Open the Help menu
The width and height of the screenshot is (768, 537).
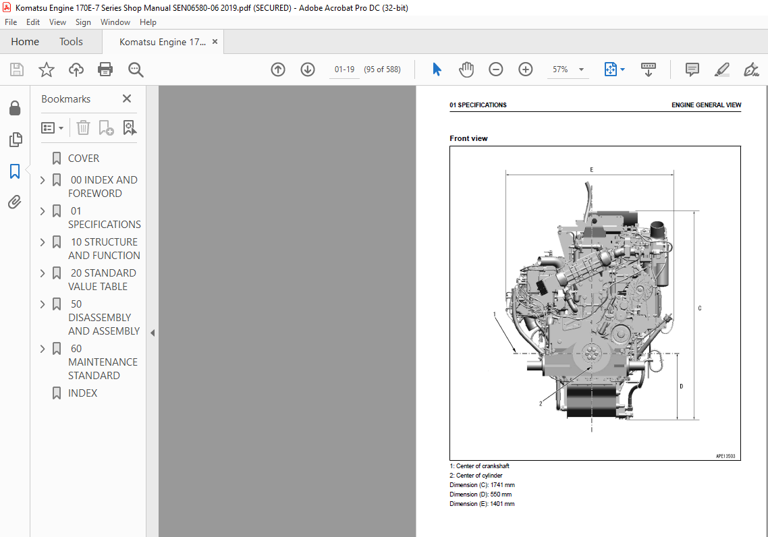[x=148, y=22]
